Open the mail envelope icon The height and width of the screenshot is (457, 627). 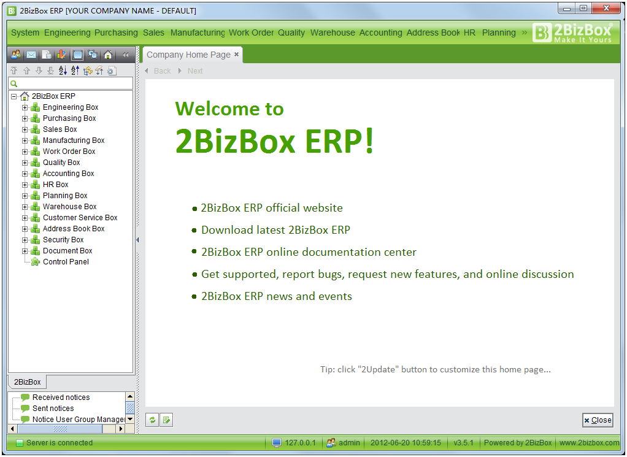[31, 55]
